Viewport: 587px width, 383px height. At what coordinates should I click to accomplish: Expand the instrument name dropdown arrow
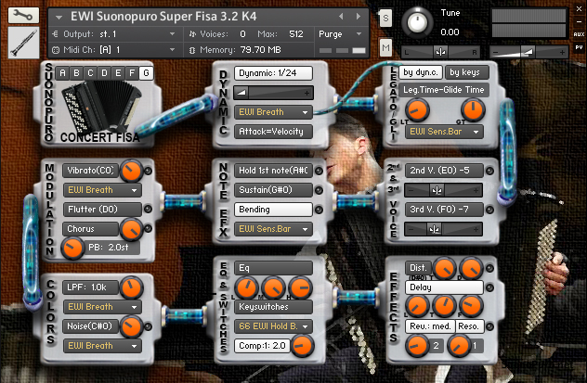coord(59,18)
